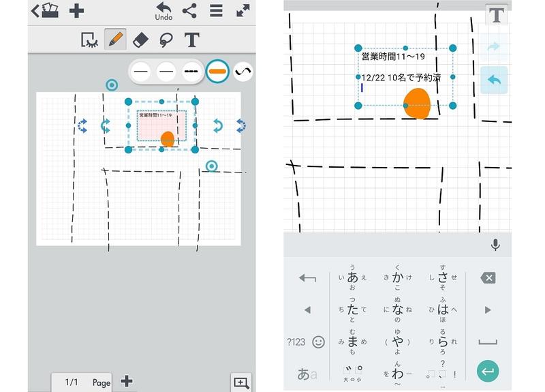Image resolution: width=545 pixels, height=392 pixels.
Task: Open the hamburger menu
Action: (216, 11)
